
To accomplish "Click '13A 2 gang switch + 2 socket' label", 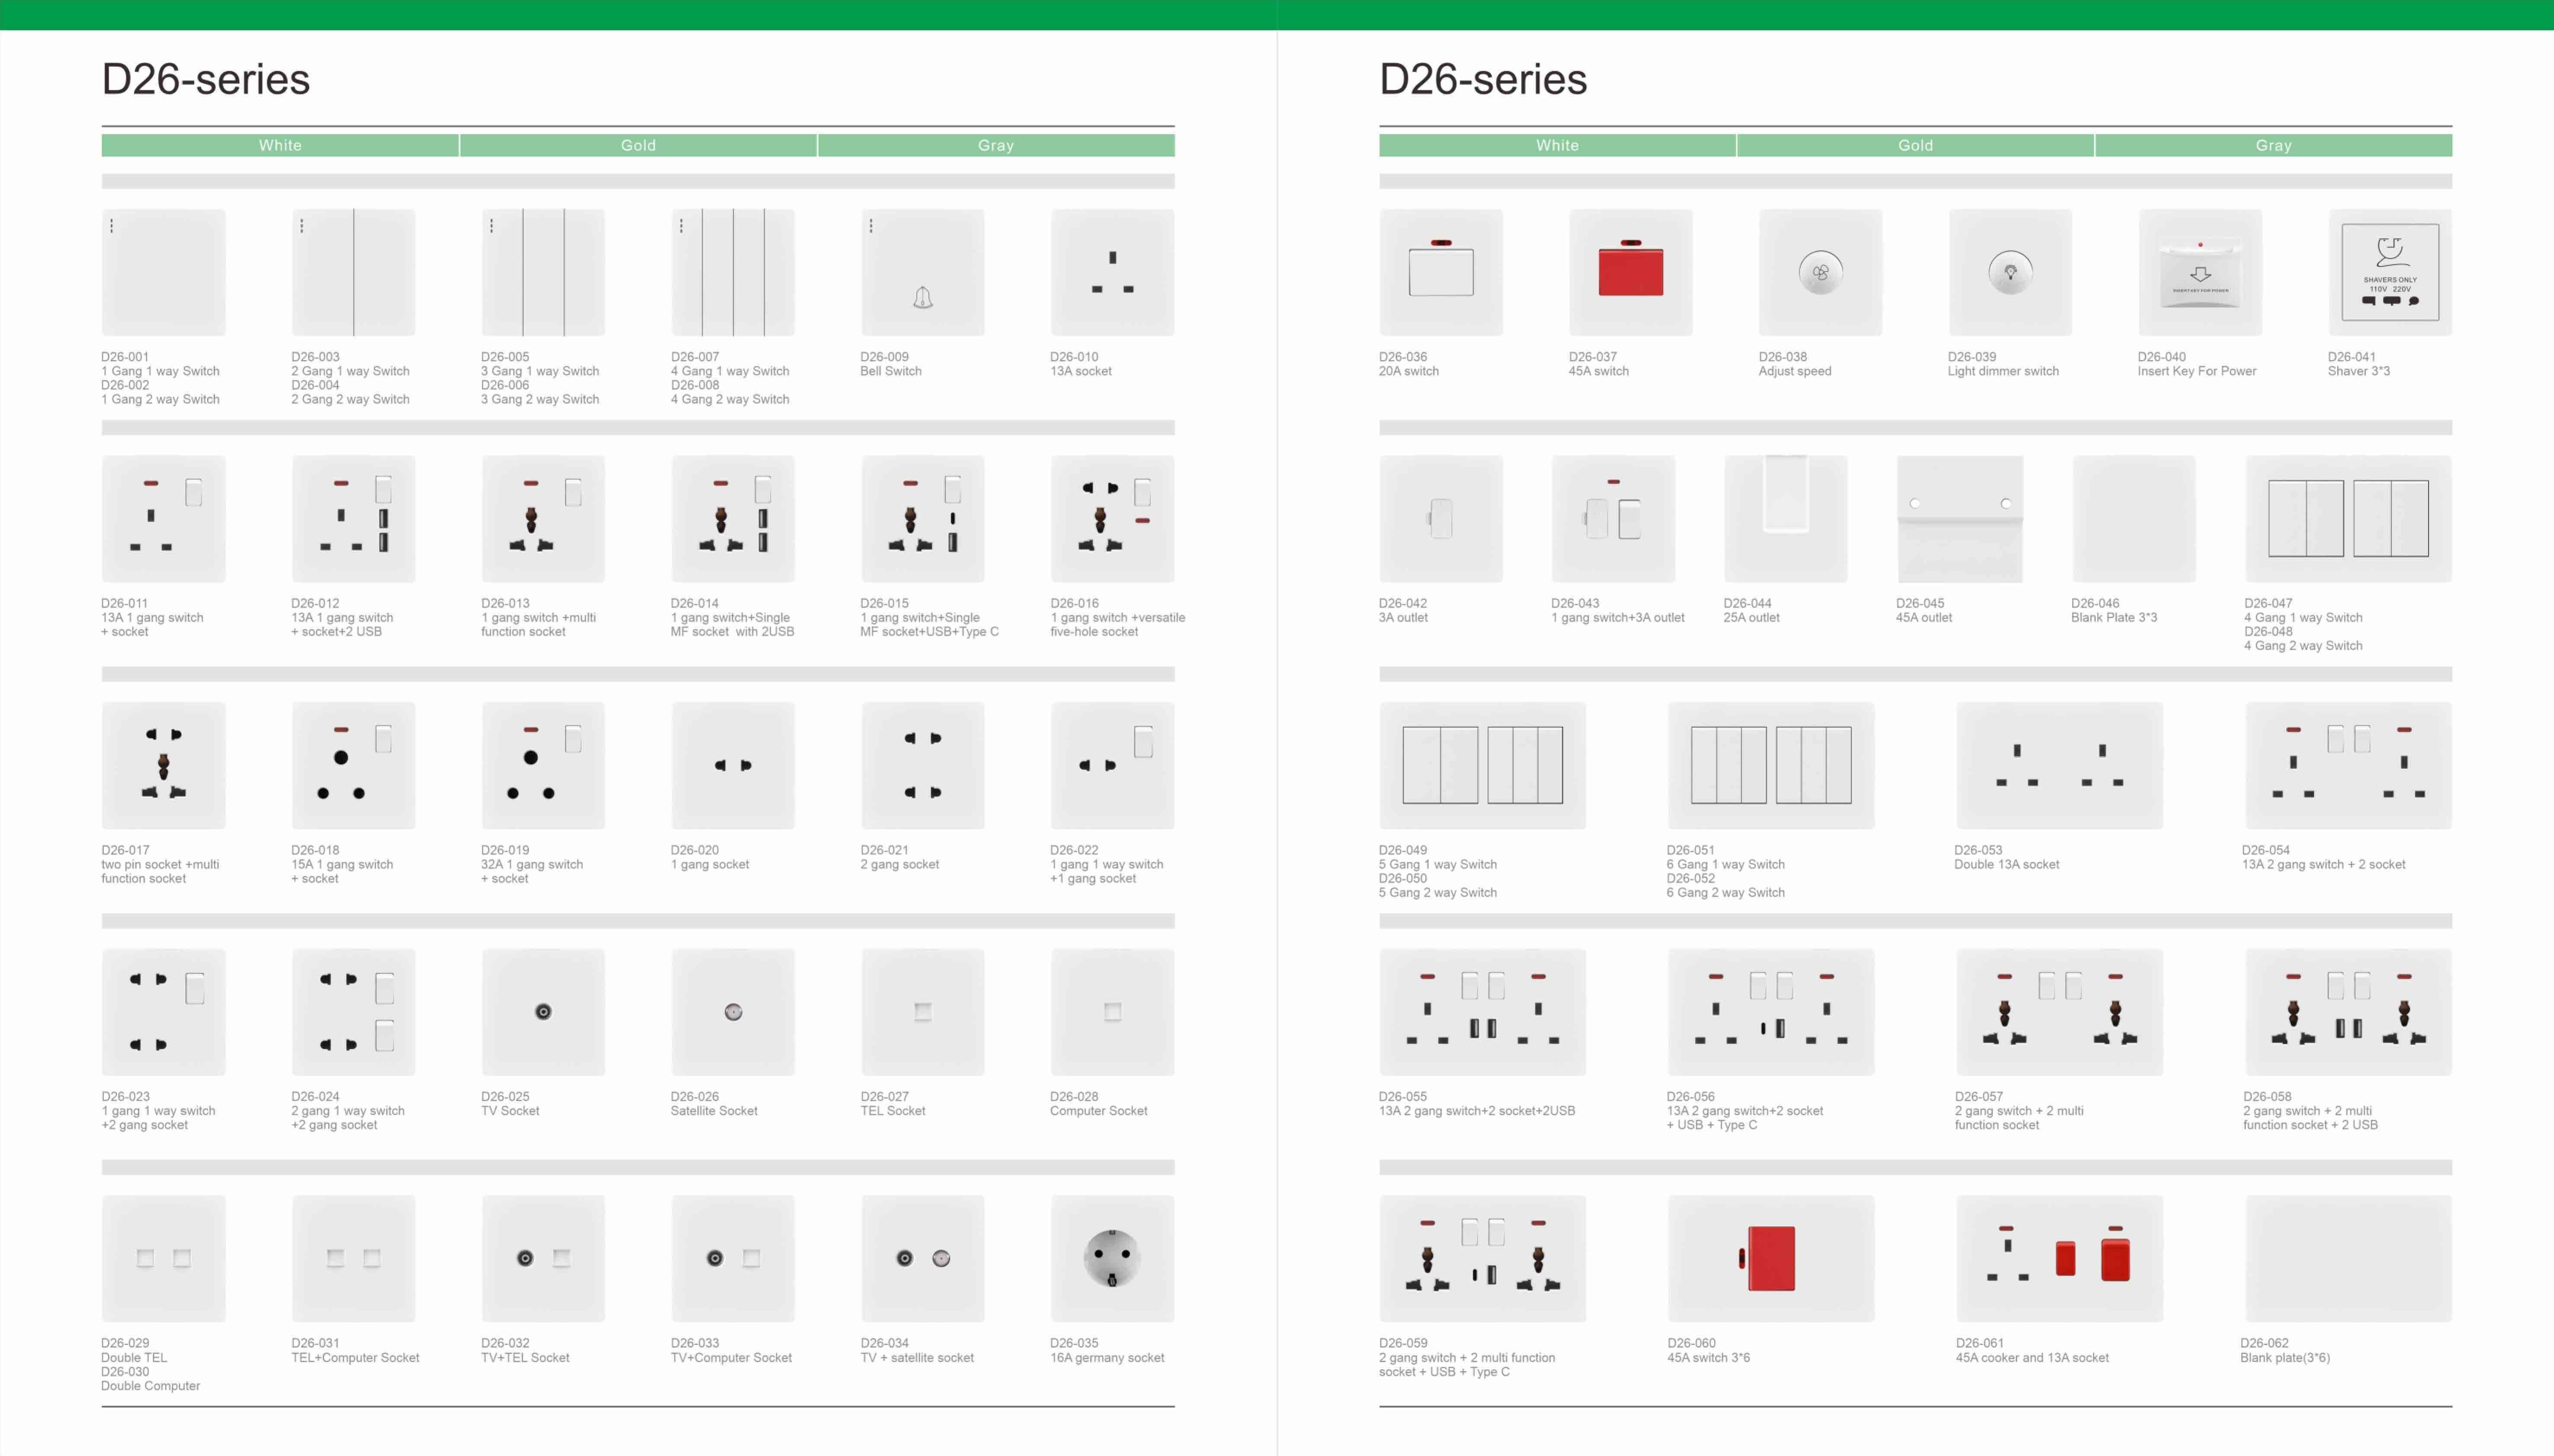I will [2324, 864].
